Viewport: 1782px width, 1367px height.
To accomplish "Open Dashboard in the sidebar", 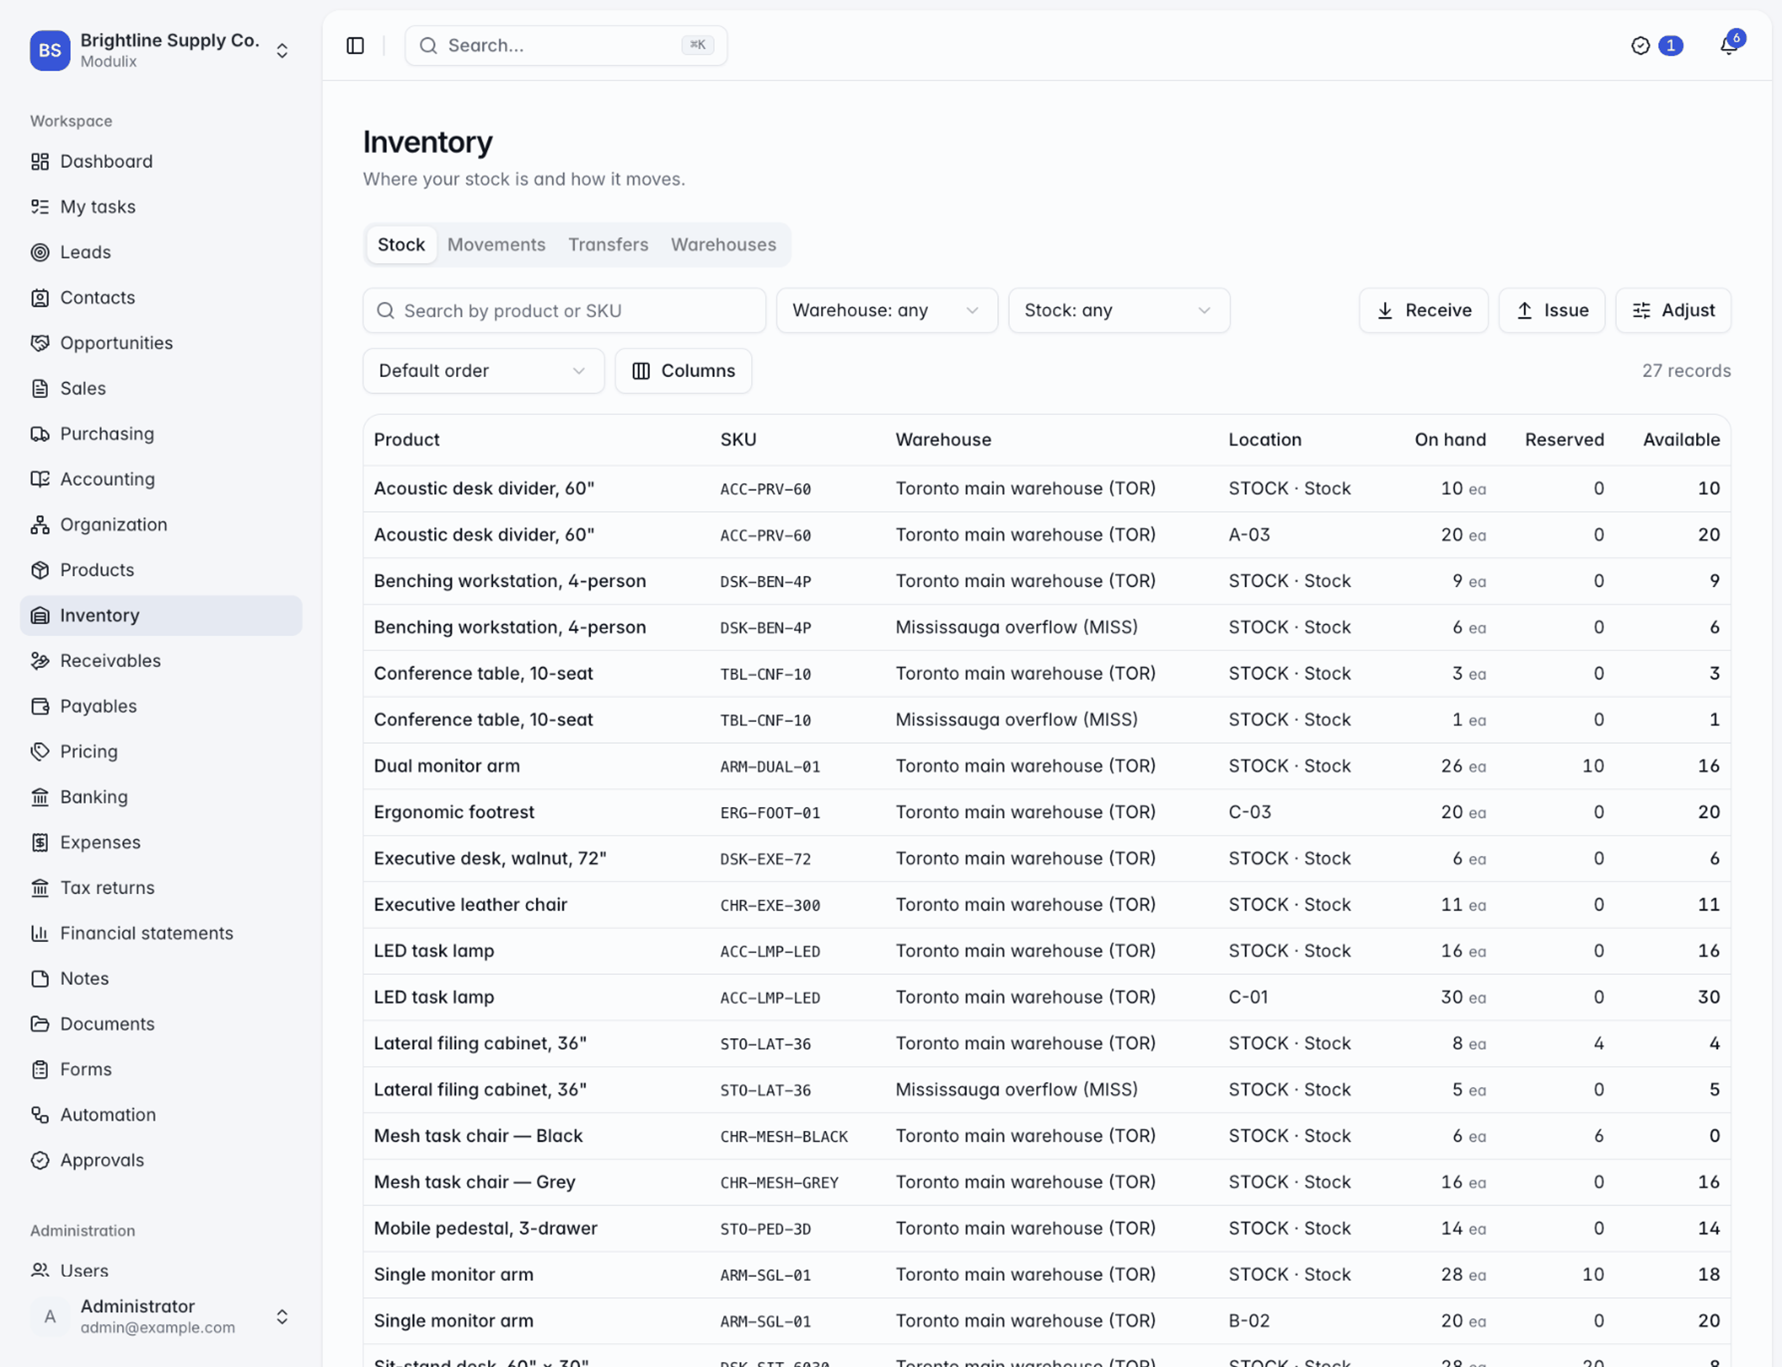I will coord(161,161).
